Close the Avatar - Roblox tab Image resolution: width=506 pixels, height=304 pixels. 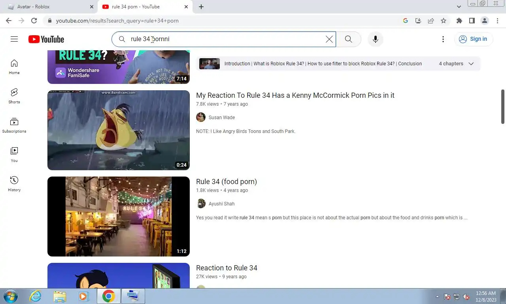pos(91,7)
